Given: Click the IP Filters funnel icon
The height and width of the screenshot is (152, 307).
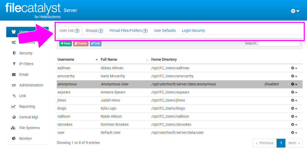Looking at the screenshot, I should [14, 64].
